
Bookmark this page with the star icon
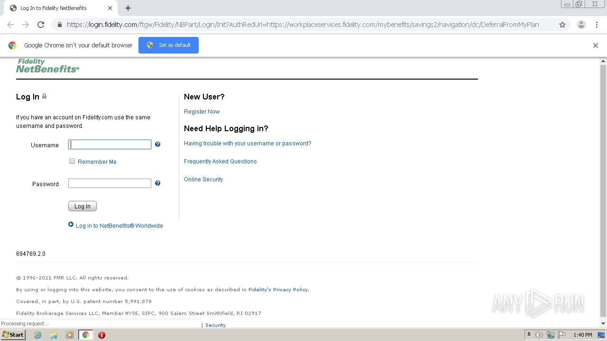(562, 25)
